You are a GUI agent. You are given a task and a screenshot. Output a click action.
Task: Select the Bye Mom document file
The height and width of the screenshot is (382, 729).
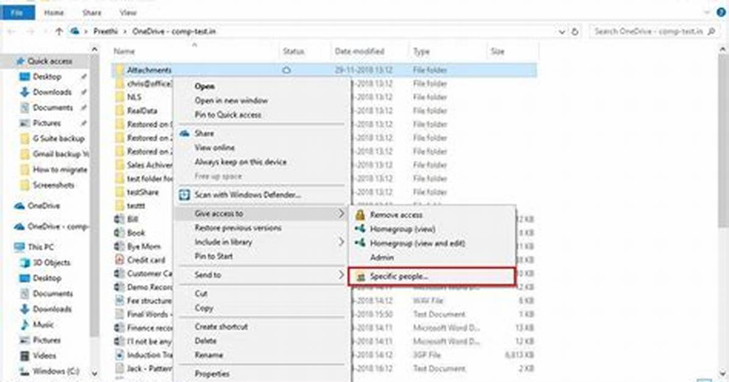144,246
